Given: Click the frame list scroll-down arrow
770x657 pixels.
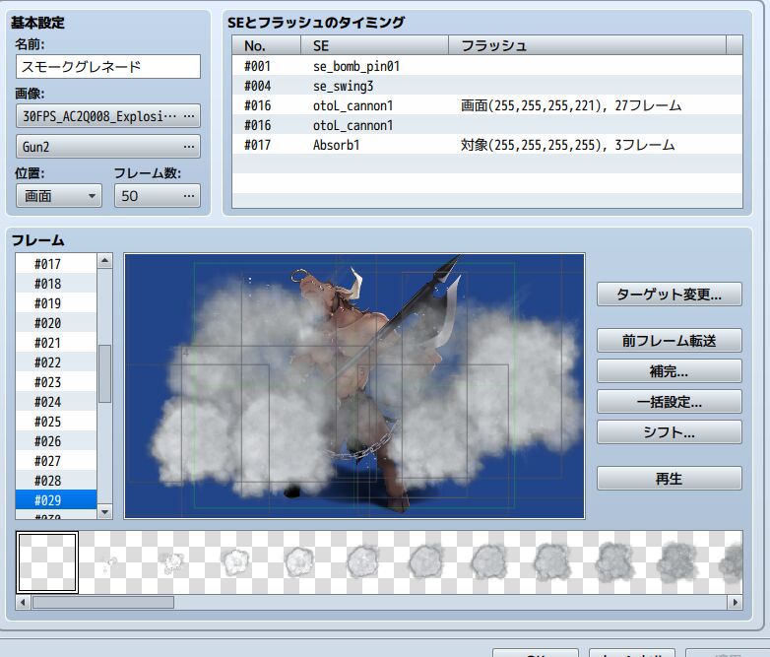Looking at the screenshot, I should pos(104,511).
